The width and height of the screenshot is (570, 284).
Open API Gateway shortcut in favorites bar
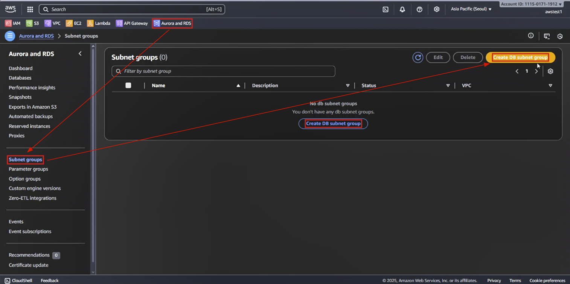coord(132,23)
